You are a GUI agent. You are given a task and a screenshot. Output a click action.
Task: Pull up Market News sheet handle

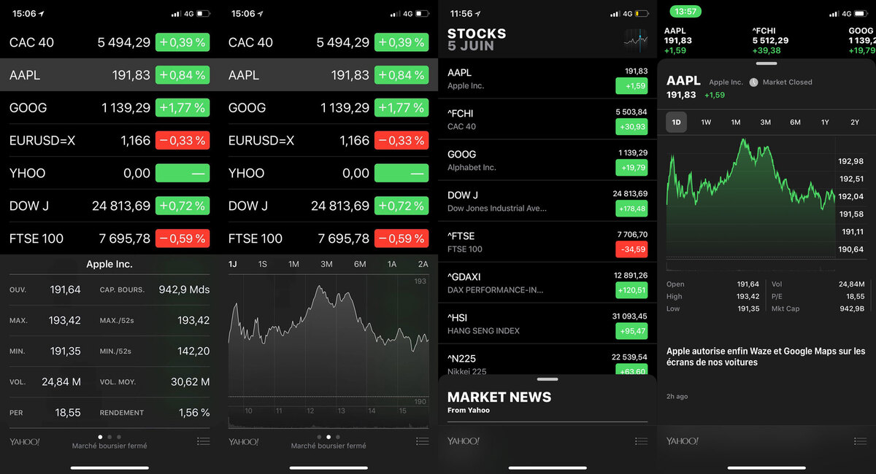point(547,380)
